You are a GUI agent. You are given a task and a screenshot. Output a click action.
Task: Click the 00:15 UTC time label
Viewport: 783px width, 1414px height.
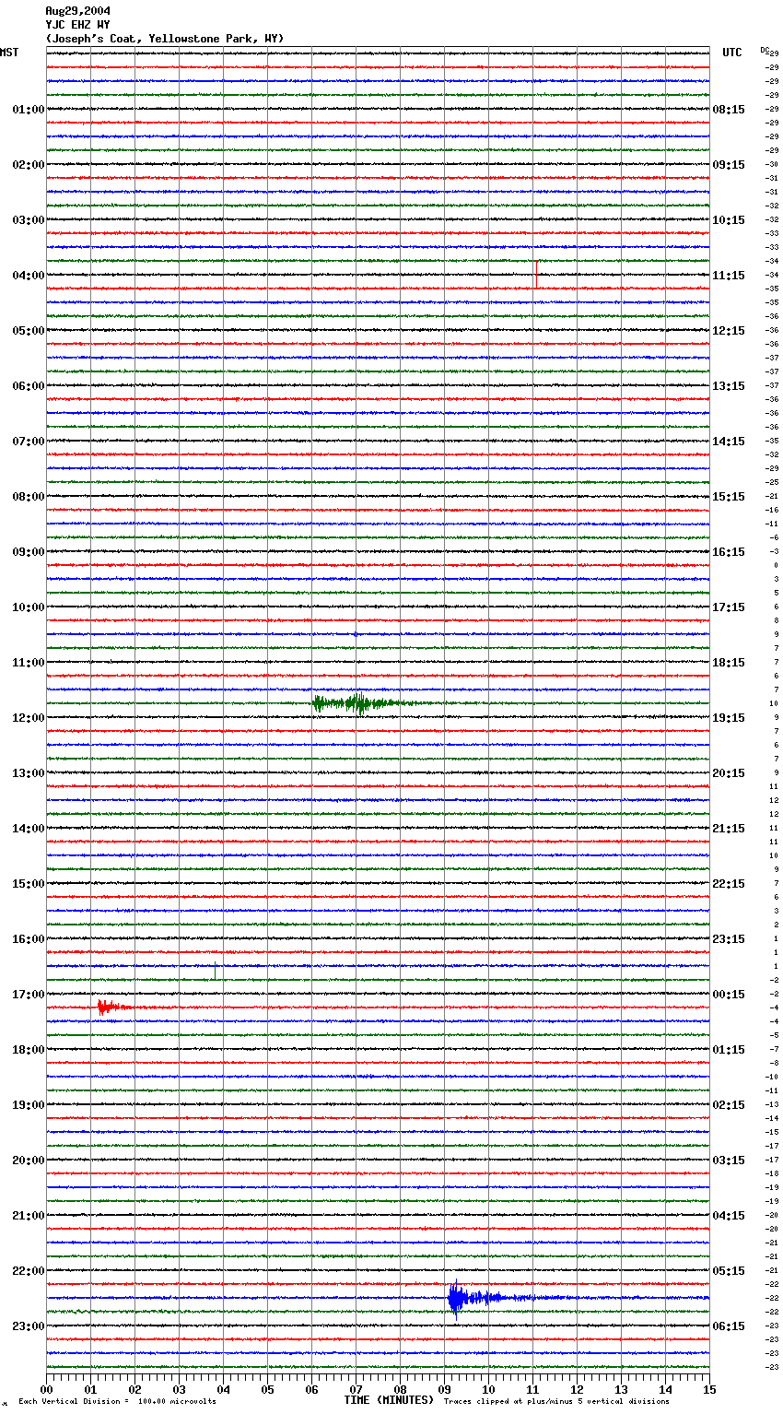click(729, 995)
